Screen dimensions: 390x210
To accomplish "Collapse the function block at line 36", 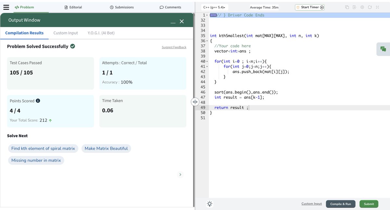I will [x=207, y=41].
